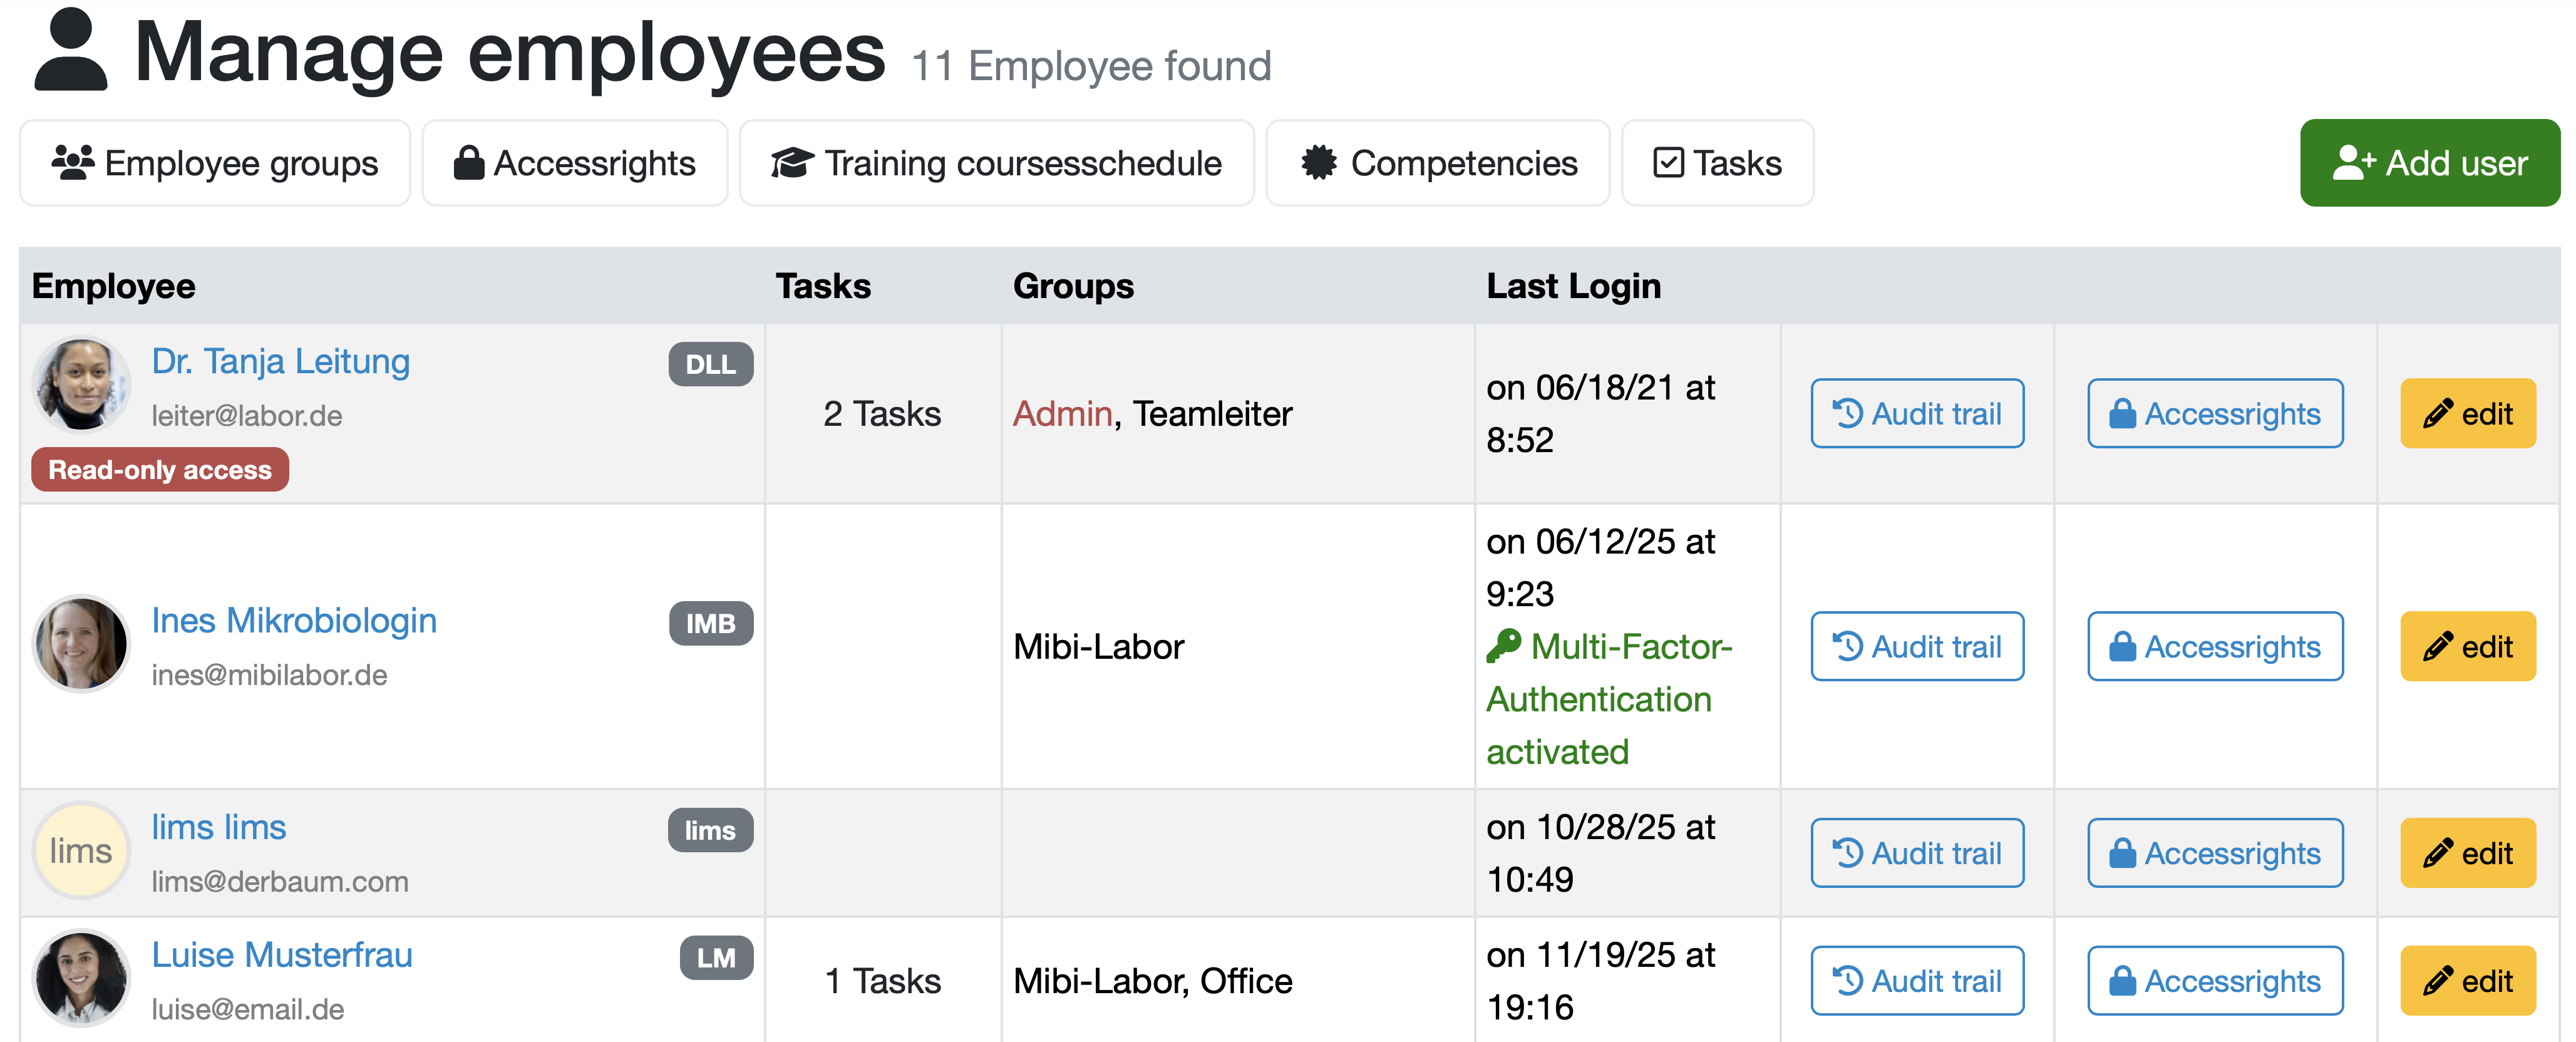View Audit trail for Dr. Tanja Leitung
Viewport: 2576px width, 1042px height.
1916,413
